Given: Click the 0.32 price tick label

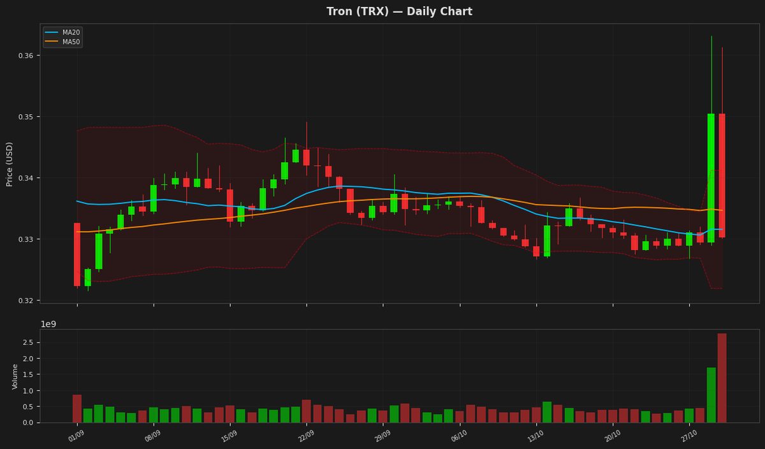Looking at the screenshot, I should [25, 300].
